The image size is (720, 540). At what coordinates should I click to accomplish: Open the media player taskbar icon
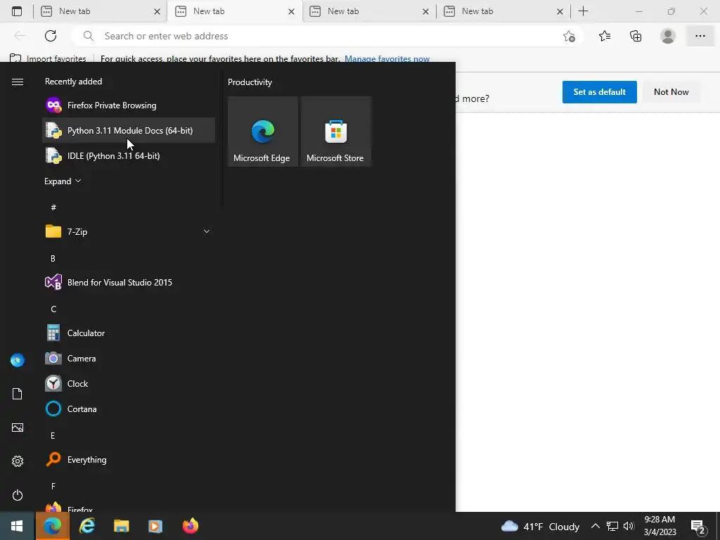[155, 526]
